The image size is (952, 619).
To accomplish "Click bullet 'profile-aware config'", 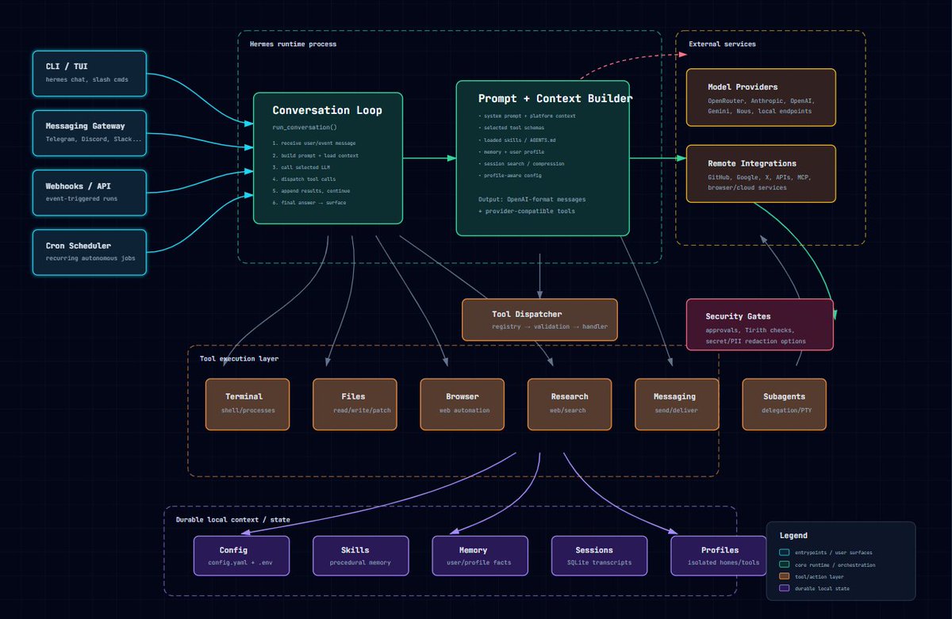I will pos(512,175).
